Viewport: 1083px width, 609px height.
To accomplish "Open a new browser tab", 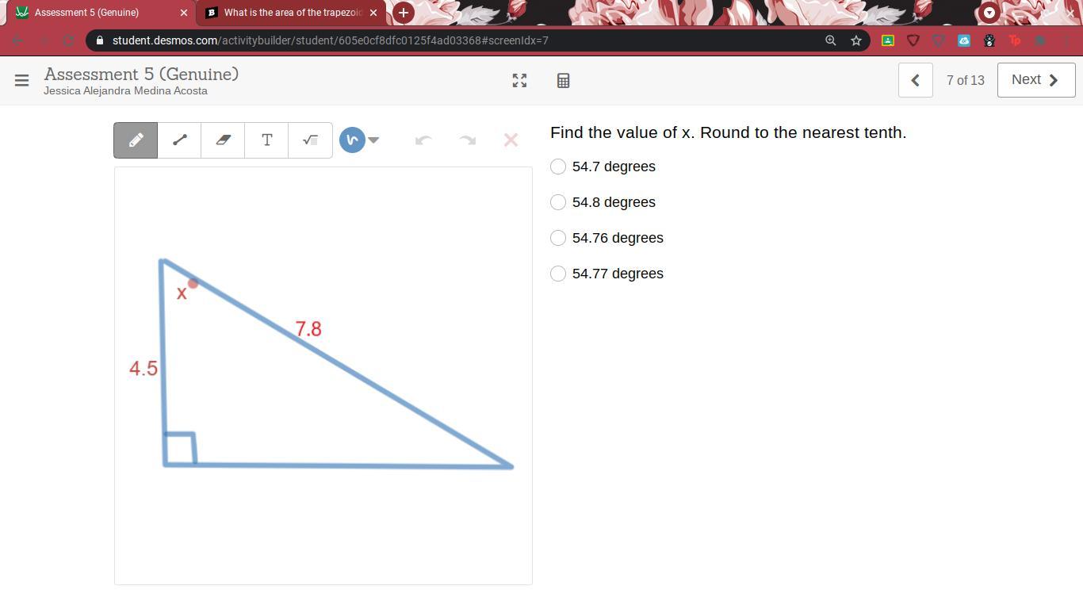I will (404, 13).
